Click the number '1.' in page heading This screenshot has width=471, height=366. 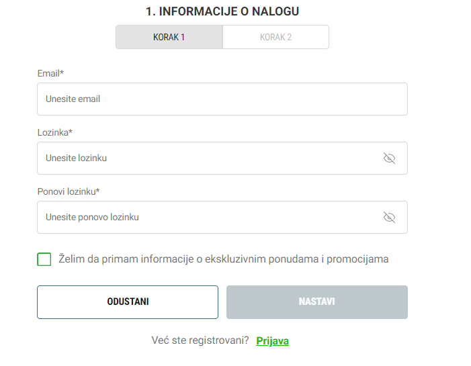[151, 11]
